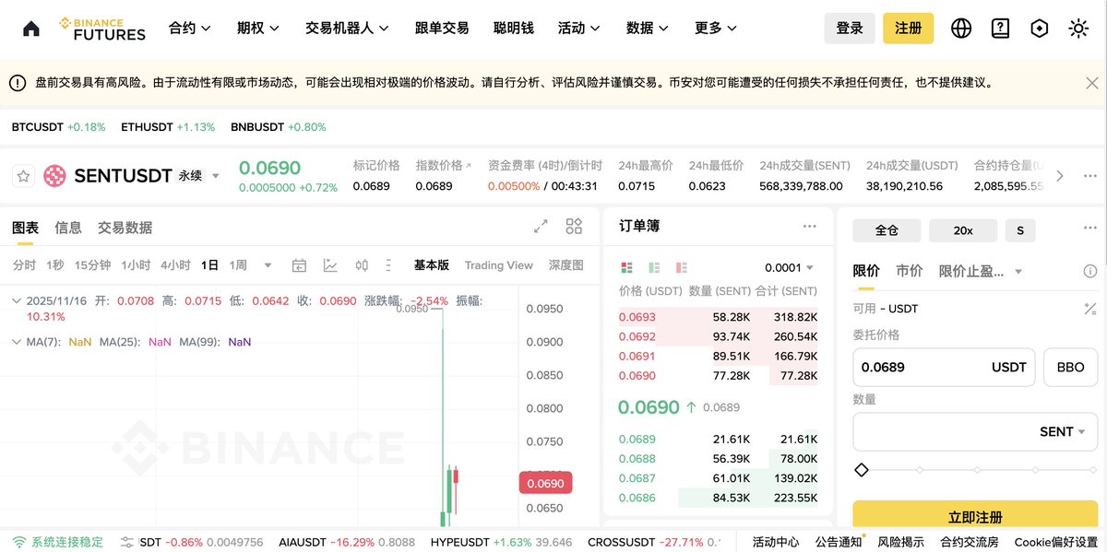Open order book price precision 0.0001 dropdown
The width and height of the screenshot is (1107, 552).
[789, 268]
